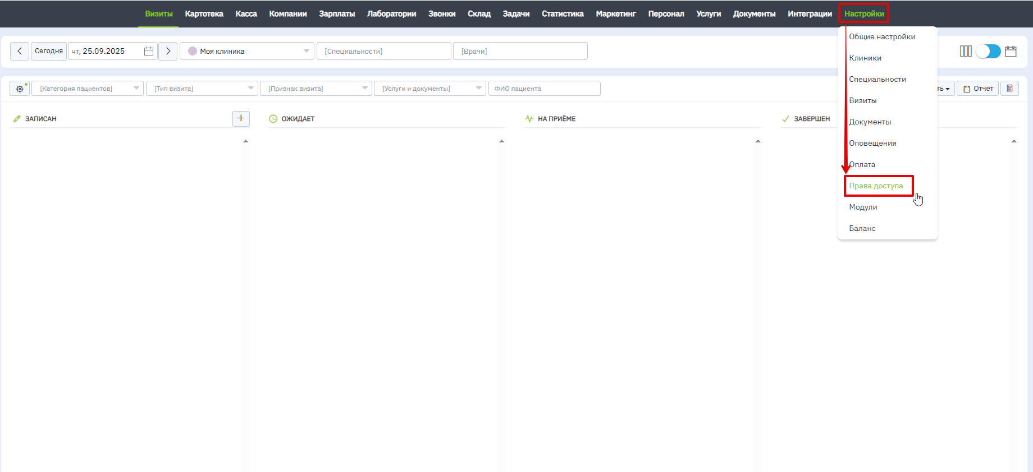Open the Картотека menu tab
The height and width of the screenshot is (472, 1033).
point(204,14)
